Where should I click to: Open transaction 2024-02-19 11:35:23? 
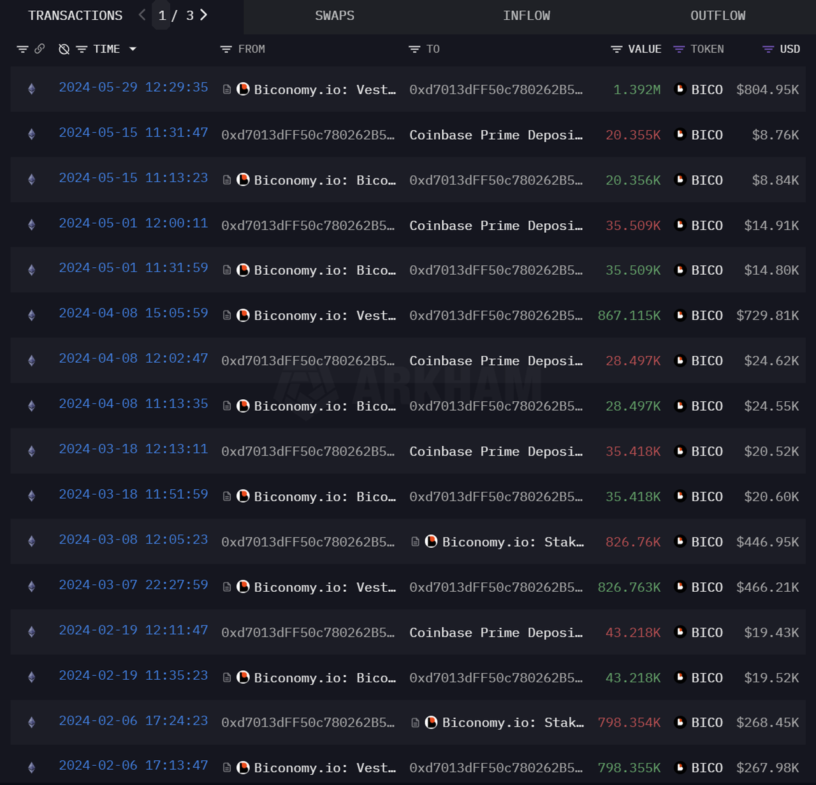(x=133, y=675)
